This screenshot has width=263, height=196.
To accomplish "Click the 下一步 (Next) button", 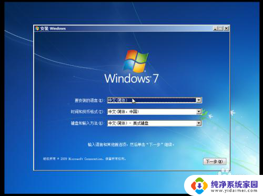I will click(x=215, y=161).
